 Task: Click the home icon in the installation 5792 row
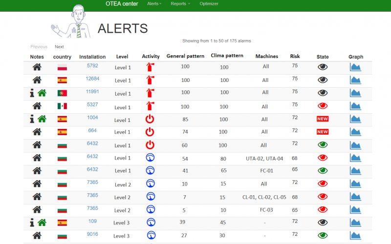pos(37,67)
